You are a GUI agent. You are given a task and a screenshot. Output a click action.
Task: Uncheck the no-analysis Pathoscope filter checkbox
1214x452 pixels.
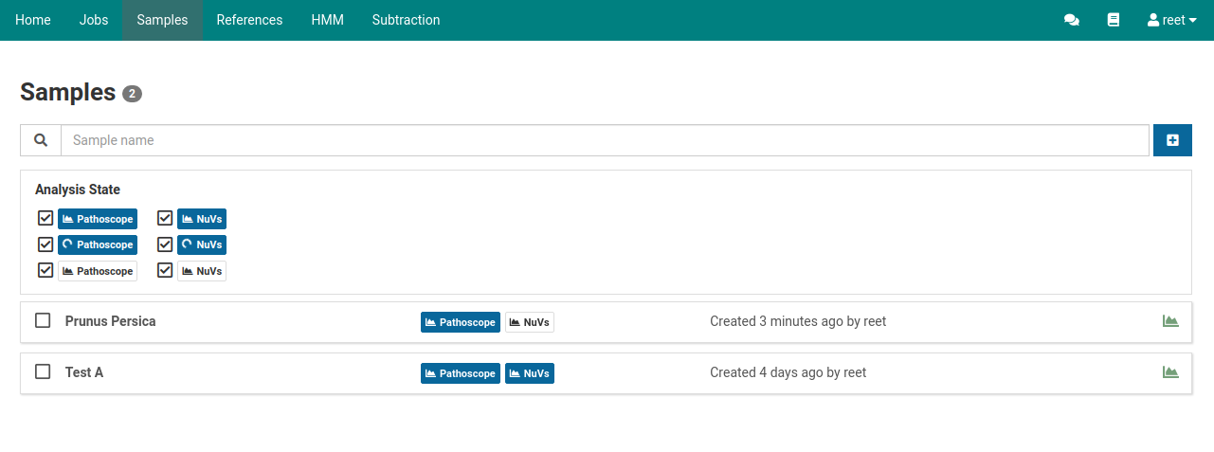(x=45, y=270)
